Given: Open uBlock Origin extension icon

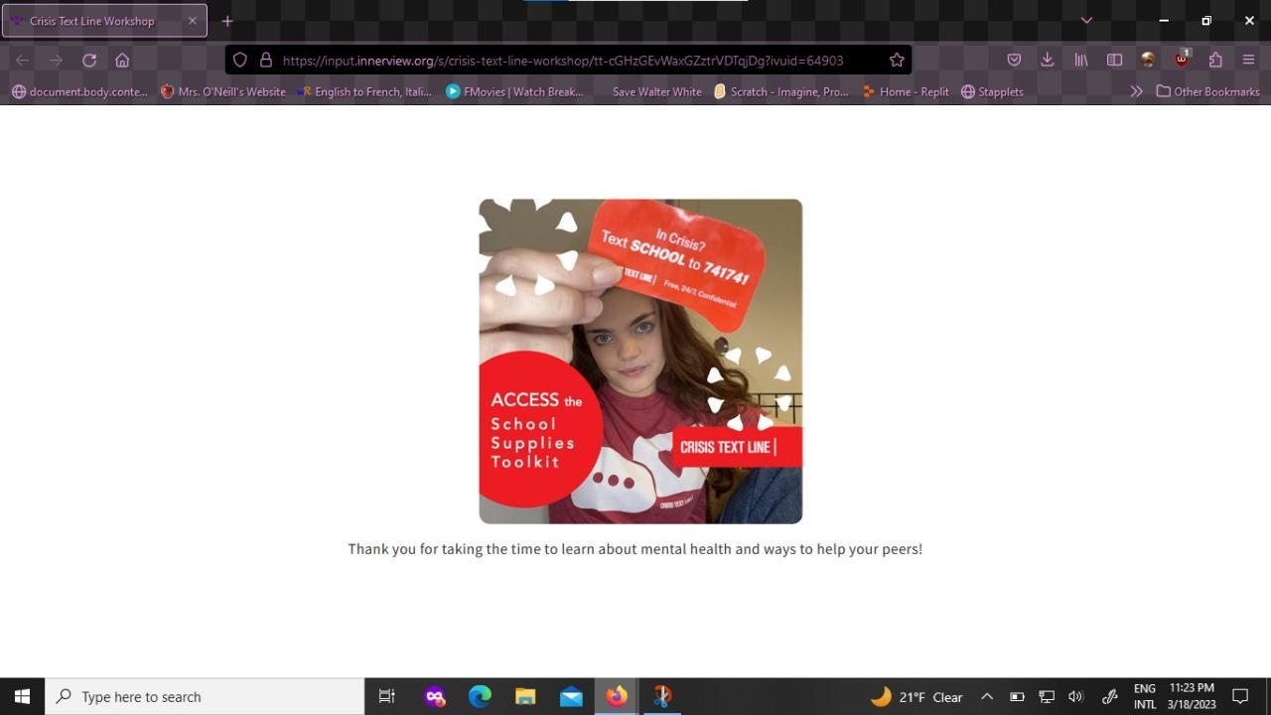Looking at the screenshot, I should [1182, 60].
